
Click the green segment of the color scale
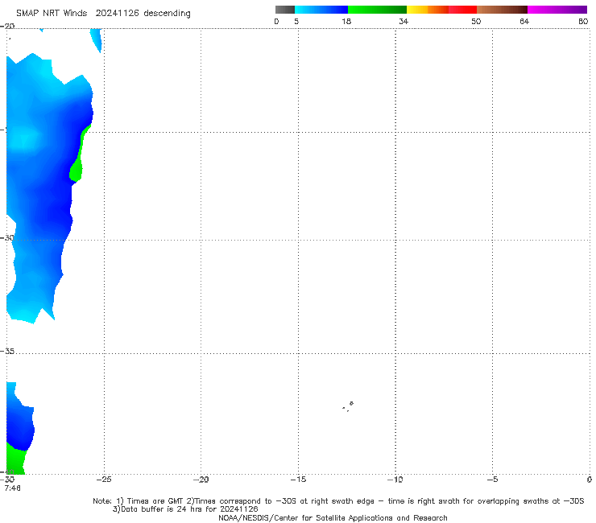point(377,10)
